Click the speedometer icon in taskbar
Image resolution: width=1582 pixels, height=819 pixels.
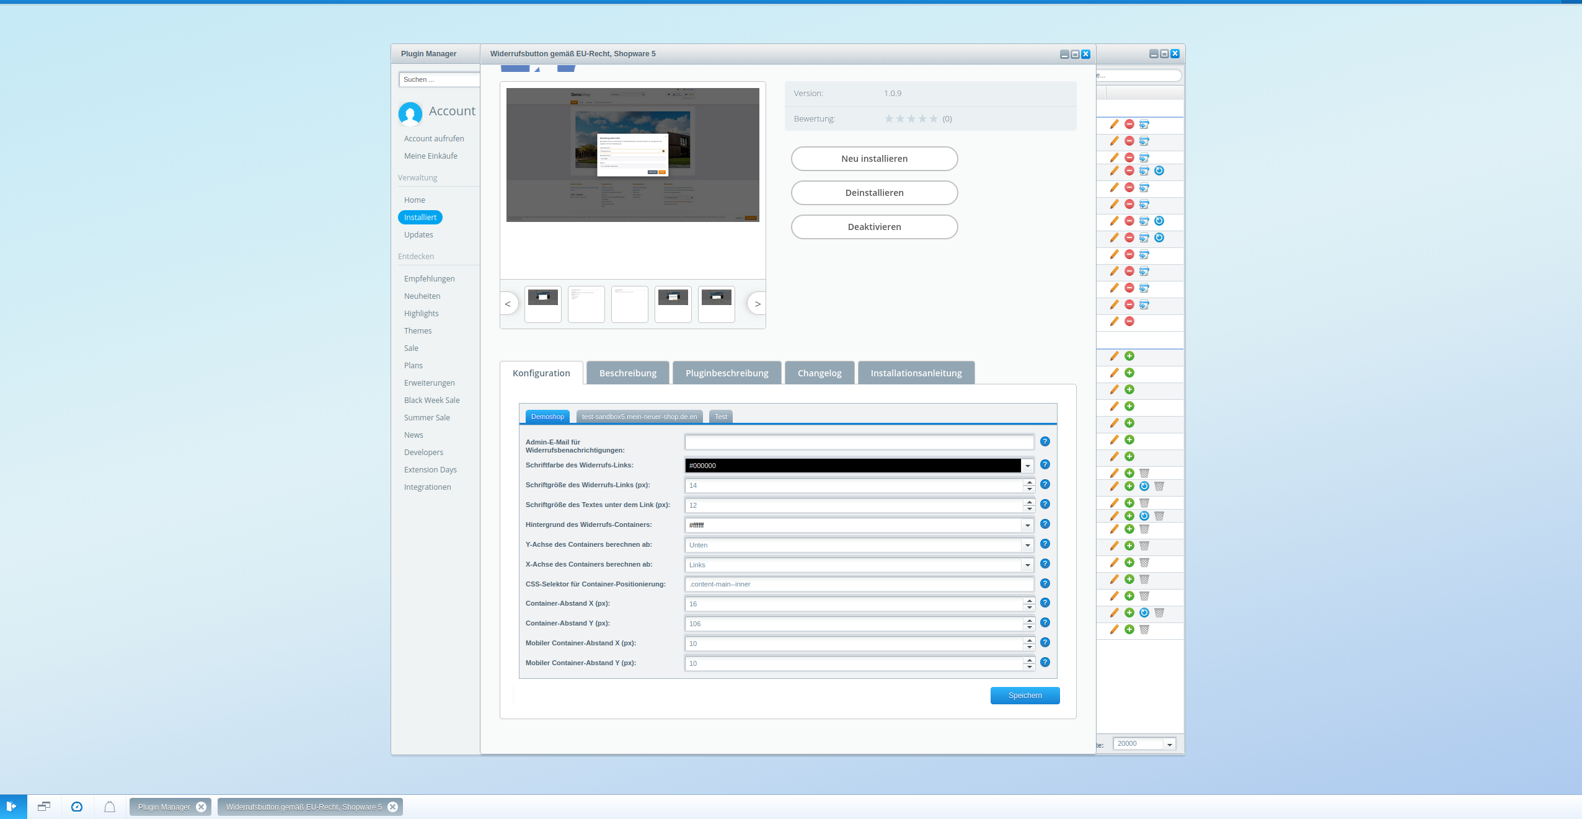point(77,807)
